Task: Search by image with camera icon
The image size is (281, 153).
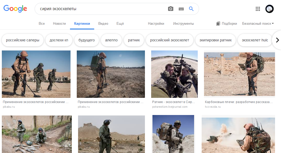Action: coord(171,9)
